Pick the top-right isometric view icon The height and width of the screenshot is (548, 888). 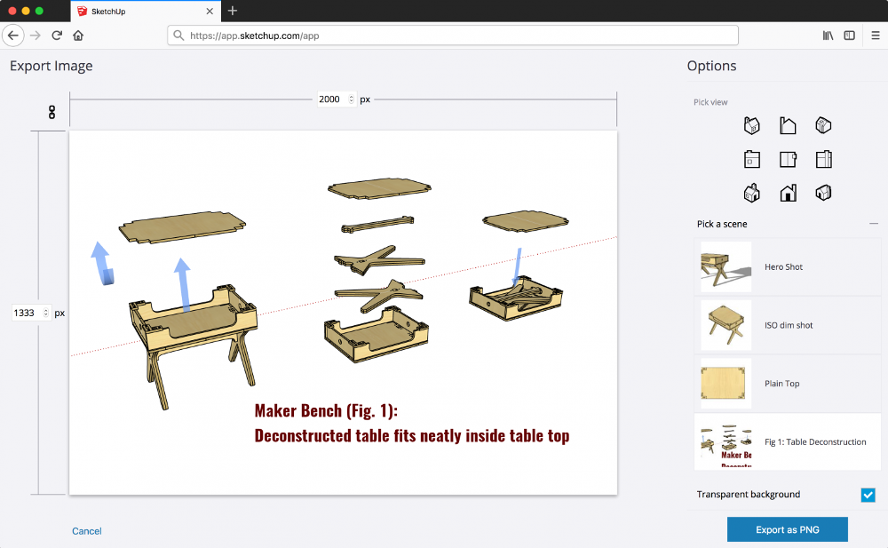point(823,125)
